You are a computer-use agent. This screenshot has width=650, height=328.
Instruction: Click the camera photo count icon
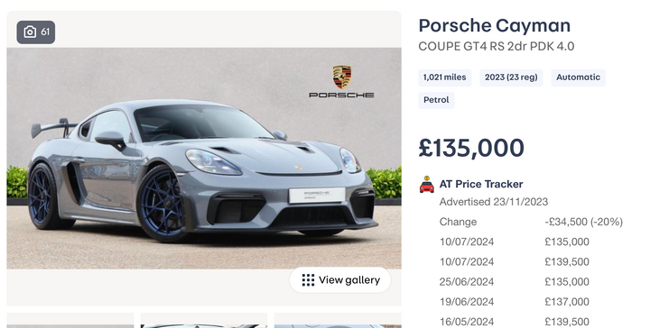coord(30,32)
